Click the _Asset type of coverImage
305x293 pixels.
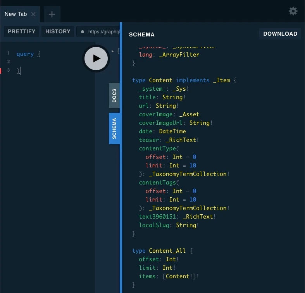point(189,114)
